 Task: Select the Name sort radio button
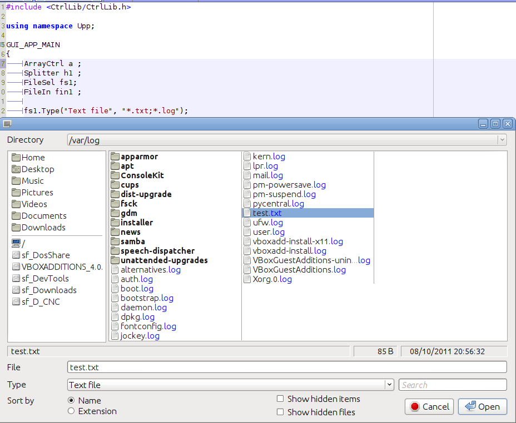(x=71, y=400)
